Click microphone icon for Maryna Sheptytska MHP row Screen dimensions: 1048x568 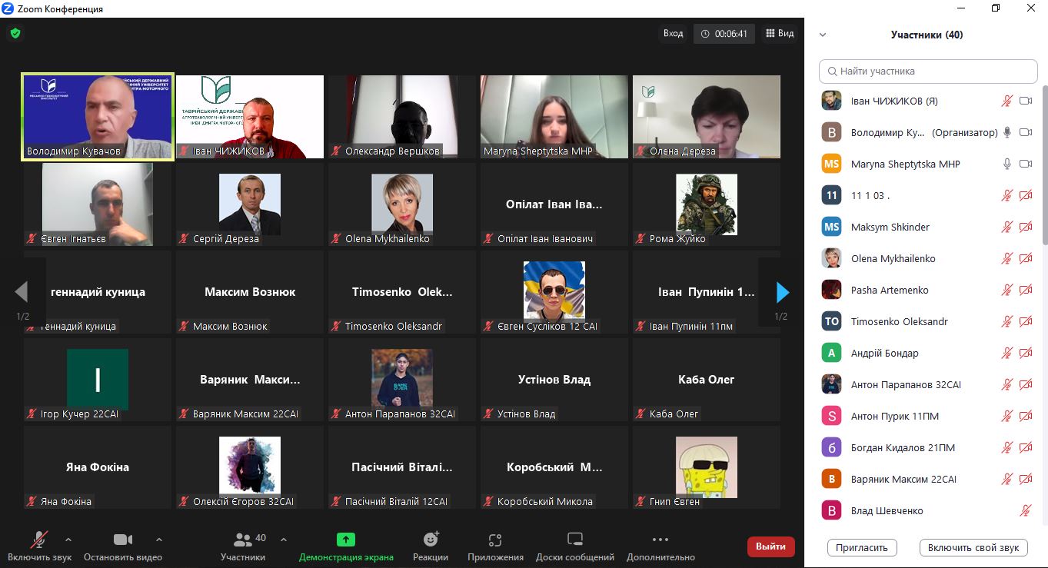(1006, 164)
